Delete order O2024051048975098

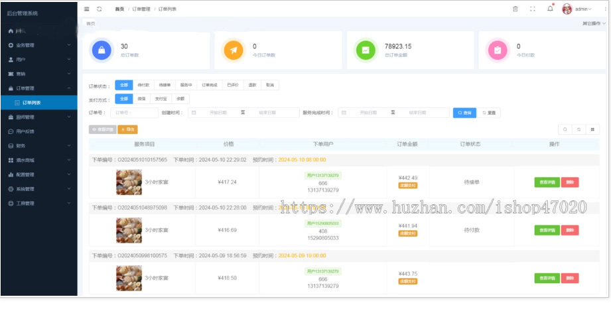[570, 230]
